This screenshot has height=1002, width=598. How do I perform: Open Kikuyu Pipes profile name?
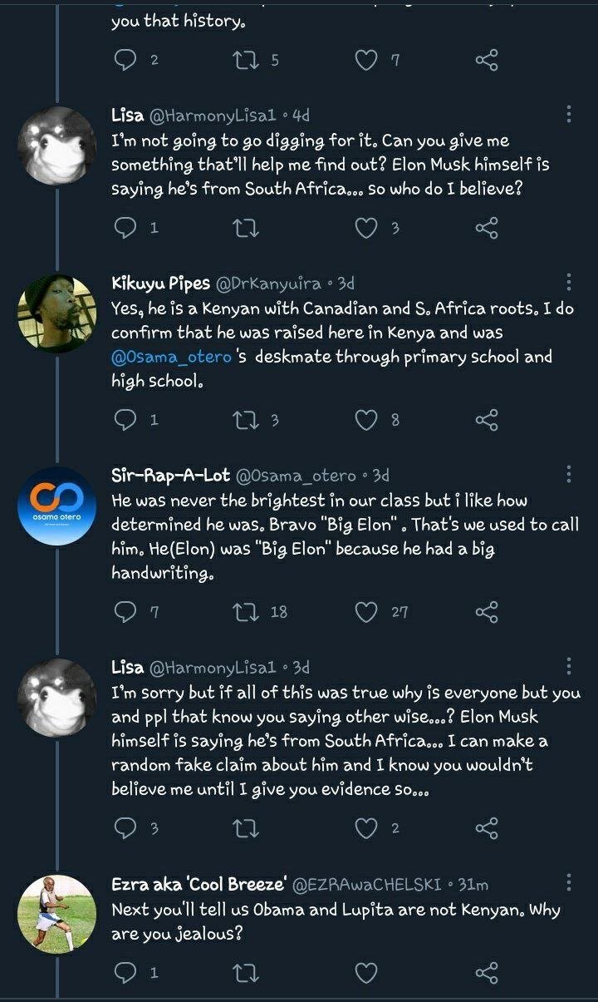(161, 284)
